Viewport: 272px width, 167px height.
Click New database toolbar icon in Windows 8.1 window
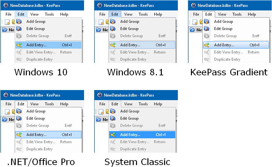(102, 22)
